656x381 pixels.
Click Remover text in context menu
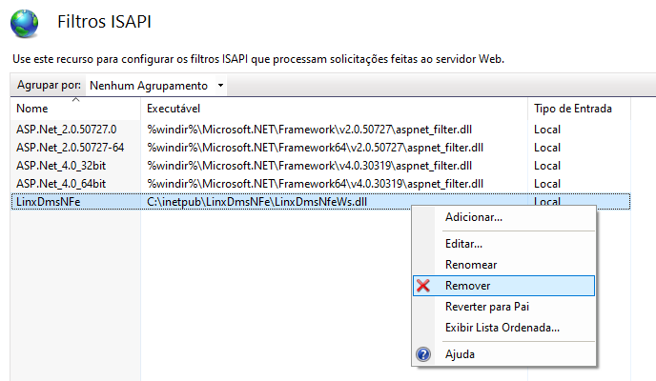coord(468,286)
